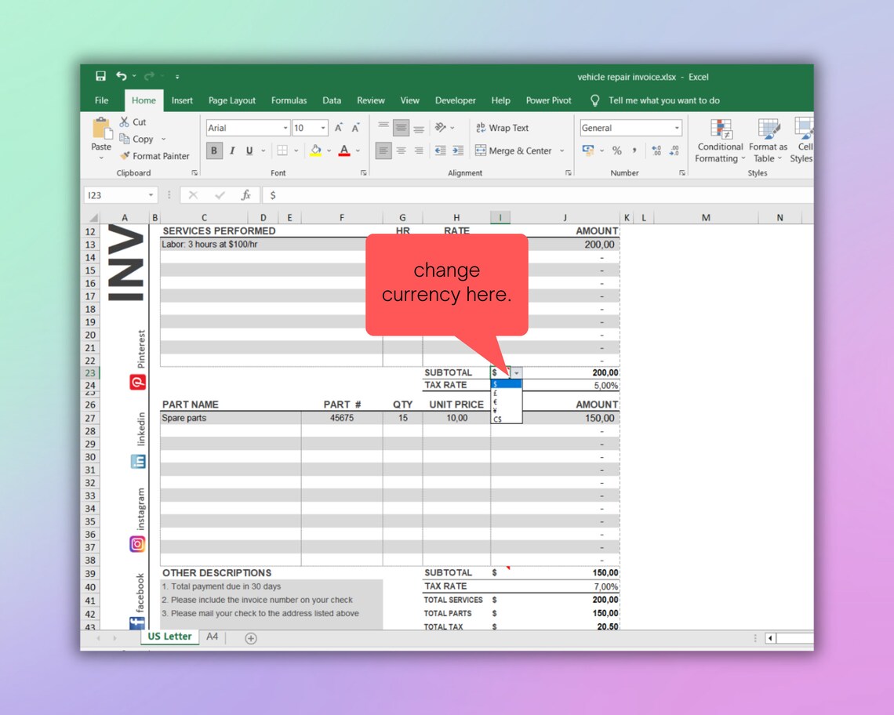Switch to the Formulas ribbon tab
Image resolution: width=894 pixels, height=715 pixels.
point(289,100)
